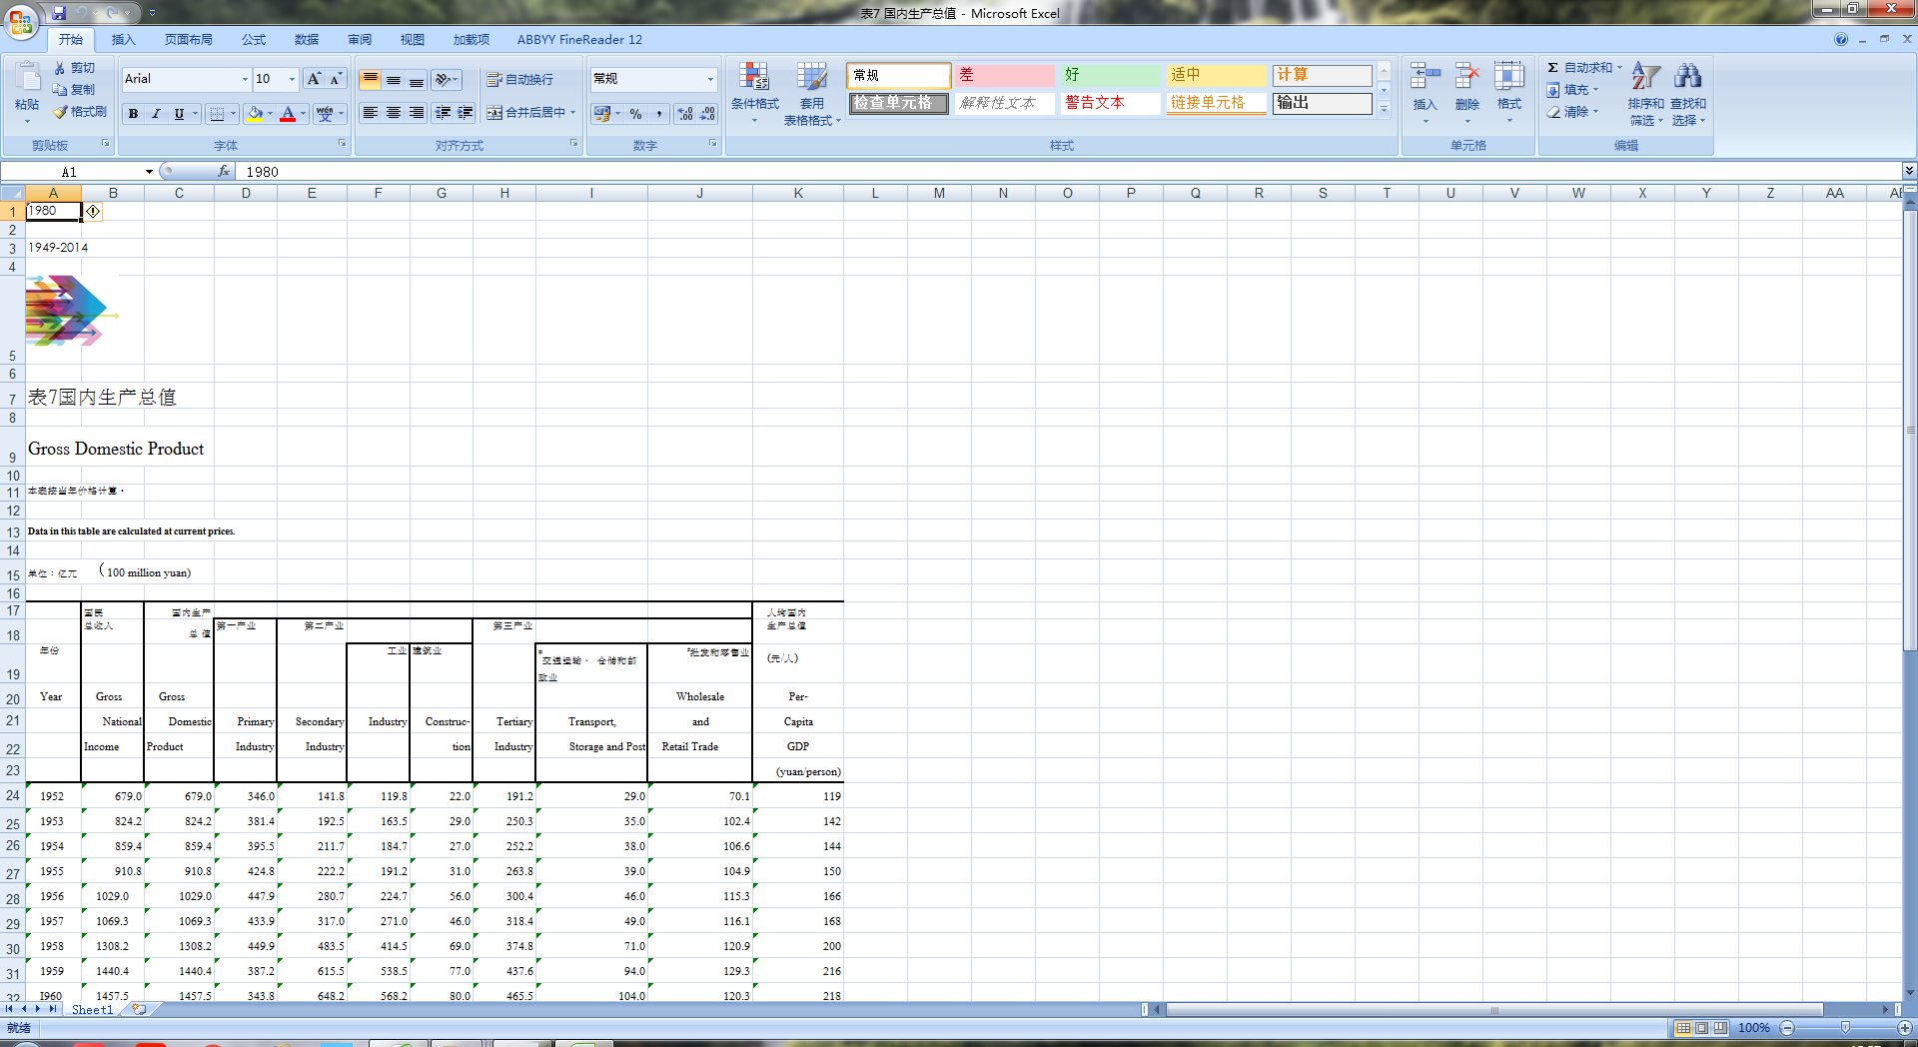Screen dimensions: 1918x1047
Task: Toggle Italic formatting
Action: (x=156, y=114)
